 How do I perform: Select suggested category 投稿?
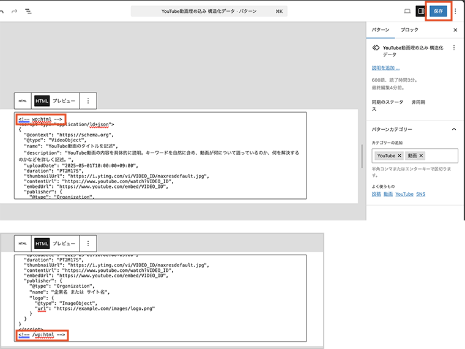(x=376, y=194)
